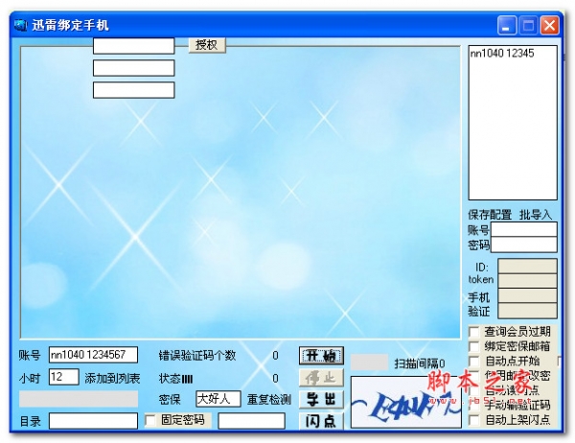575x443 pixels.
Task: Click 错误验证码个数 label
Action: point(197,356)
